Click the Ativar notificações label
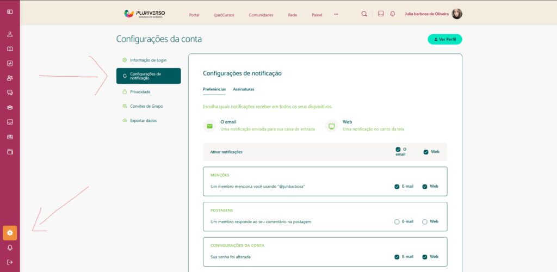Viewport: 557px width, 272px height. click(x=226, y=152)
